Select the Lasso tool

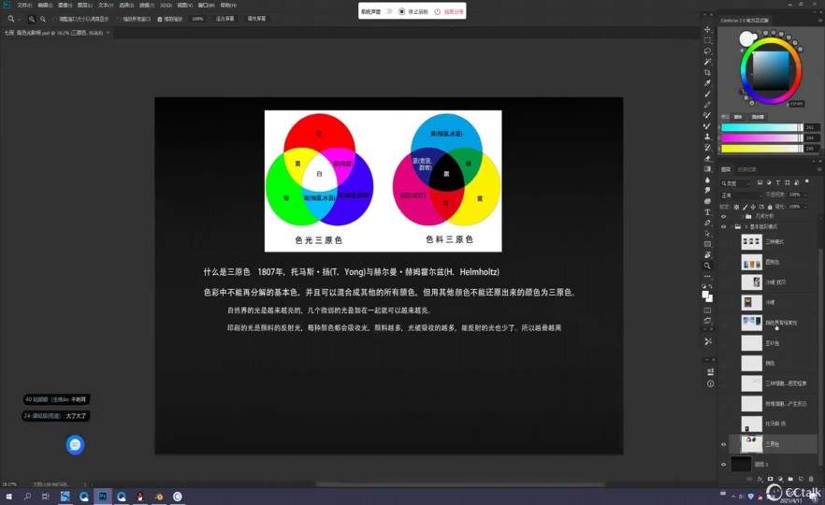point(708,51)
